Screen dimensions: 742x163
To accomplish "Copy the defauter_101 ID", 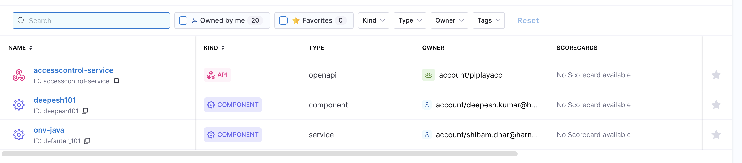I will coord(87,141).
